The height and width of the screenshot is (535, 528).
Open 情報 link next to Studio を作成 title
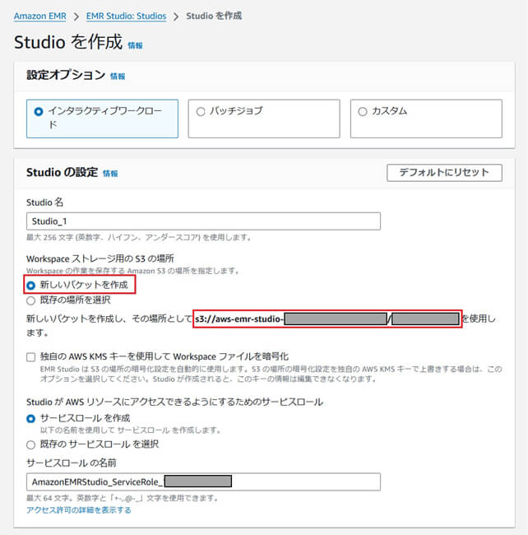coord(135,45)
